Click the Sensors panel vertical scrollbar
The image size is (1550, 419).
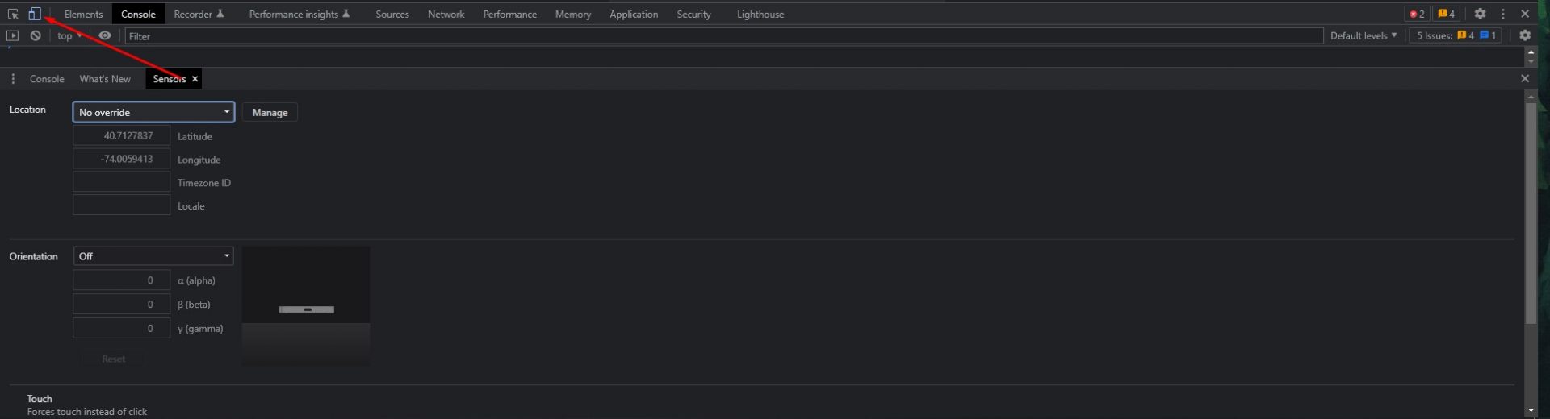1531,214
